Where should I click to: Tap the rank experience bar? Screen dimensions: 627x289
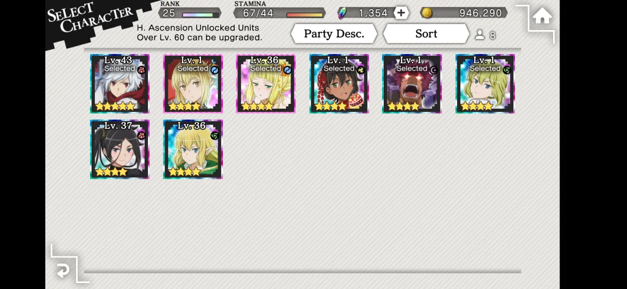(x=200, y=15)
